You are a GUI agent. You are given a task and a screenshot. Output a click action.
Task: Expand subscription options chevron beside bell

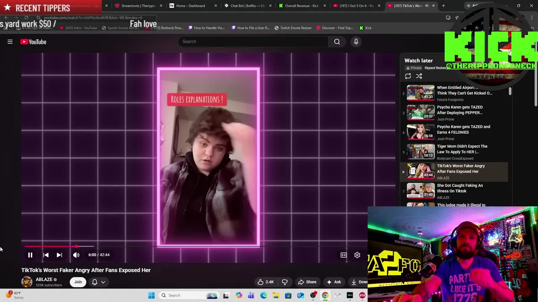(103, 282)
